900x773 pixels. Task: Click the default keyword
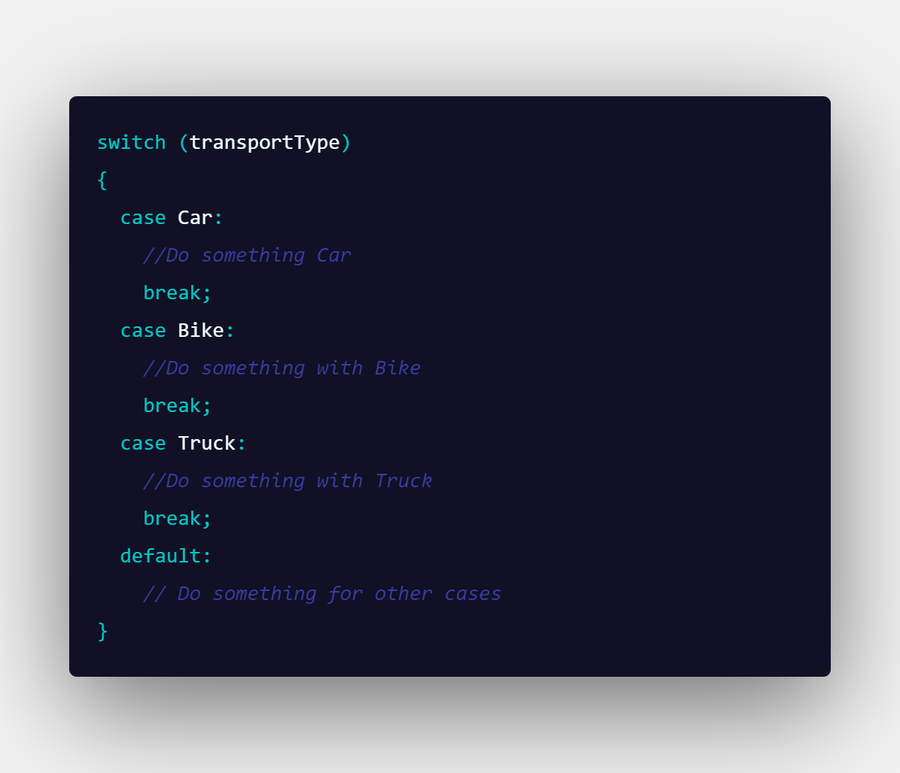(160, 556)
